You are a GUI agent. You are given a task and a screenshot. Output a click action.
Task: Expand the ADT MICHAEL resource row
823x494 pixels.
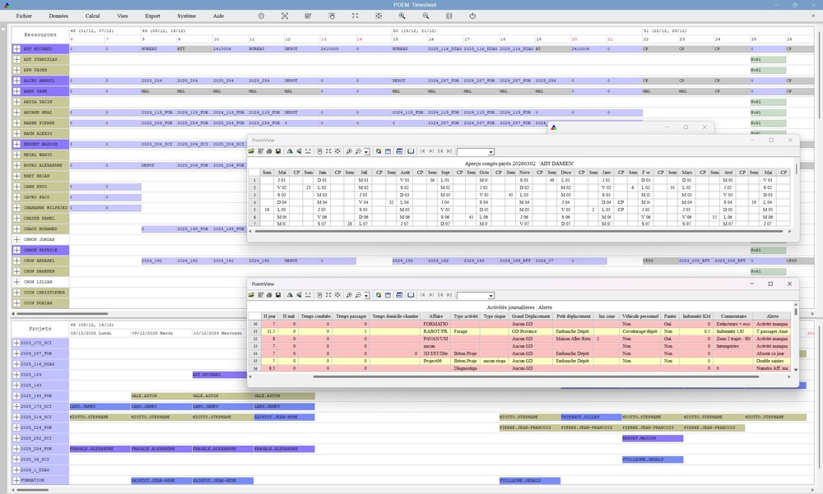[16, 48]
